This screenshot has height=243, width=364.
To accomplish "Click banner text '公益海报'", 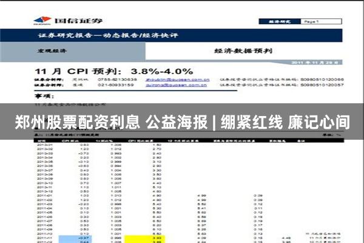I will point(177,122).
